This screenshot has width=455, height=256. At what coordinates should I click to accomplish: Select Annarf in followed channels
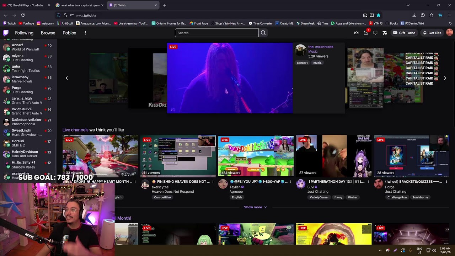[x=28, y=47]
